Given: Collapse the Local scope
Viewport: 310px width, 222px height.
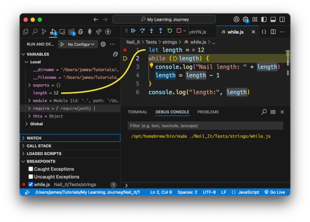Looking at the screenshot, I should coord(27,62).
